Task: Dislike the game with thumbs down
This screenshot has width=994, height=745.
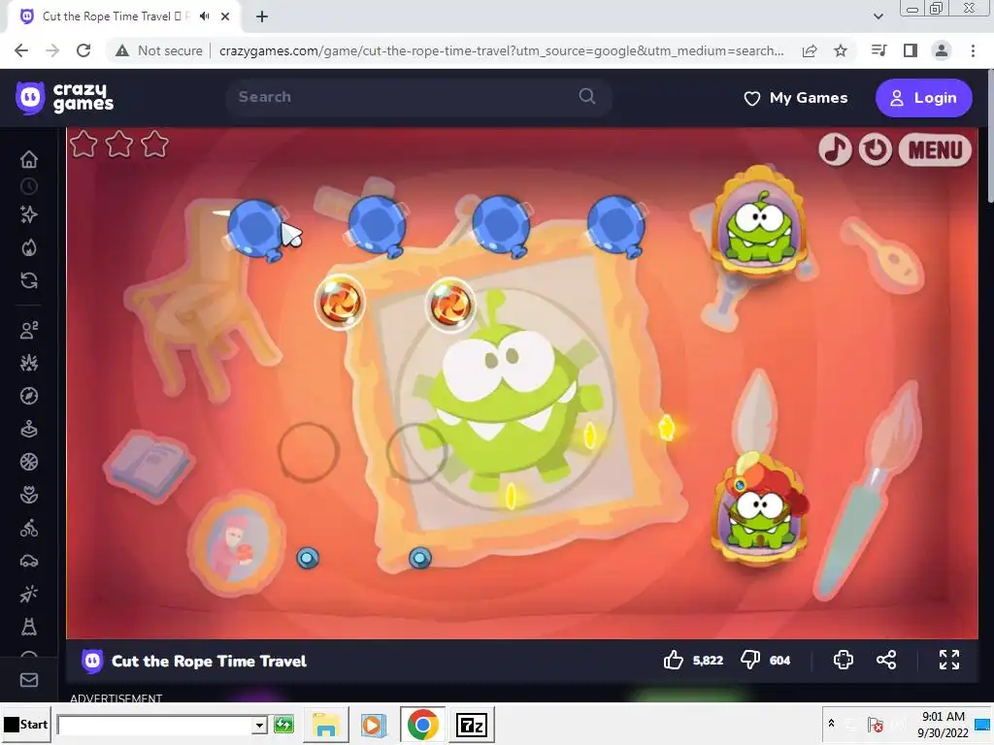Action: coord(750,660)
